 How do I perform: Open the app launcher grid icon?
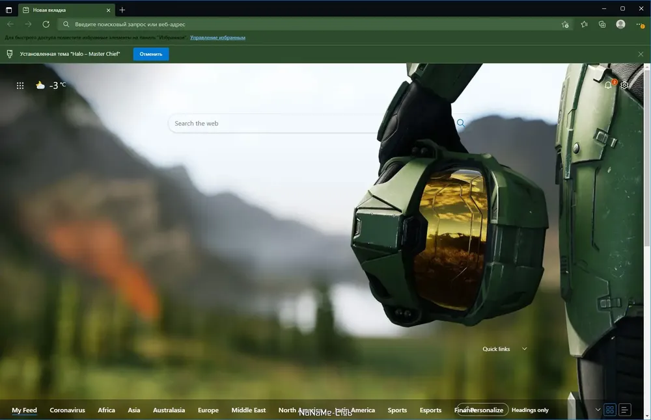pos(20,85)
